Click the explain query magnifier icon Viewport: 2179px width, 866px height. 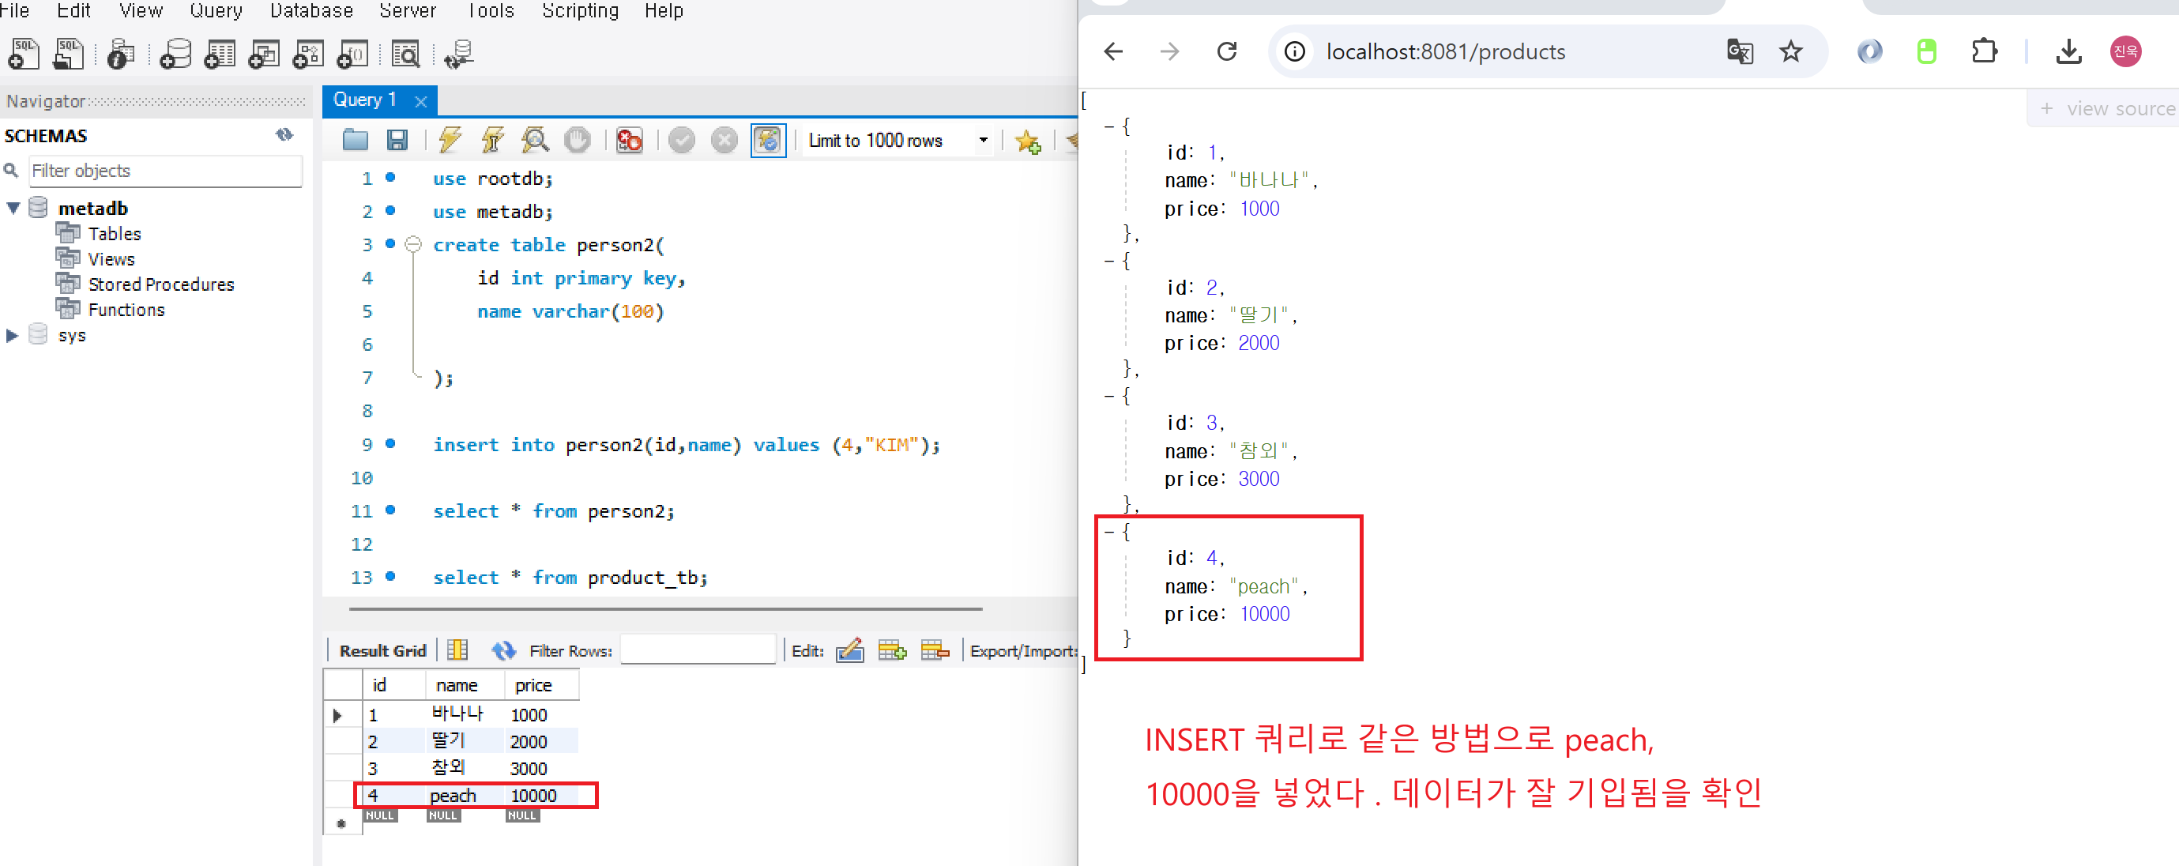click(x=535, y=141)
